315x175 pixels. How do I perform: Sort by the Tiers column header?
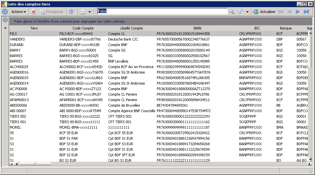[x=34, y=28]
